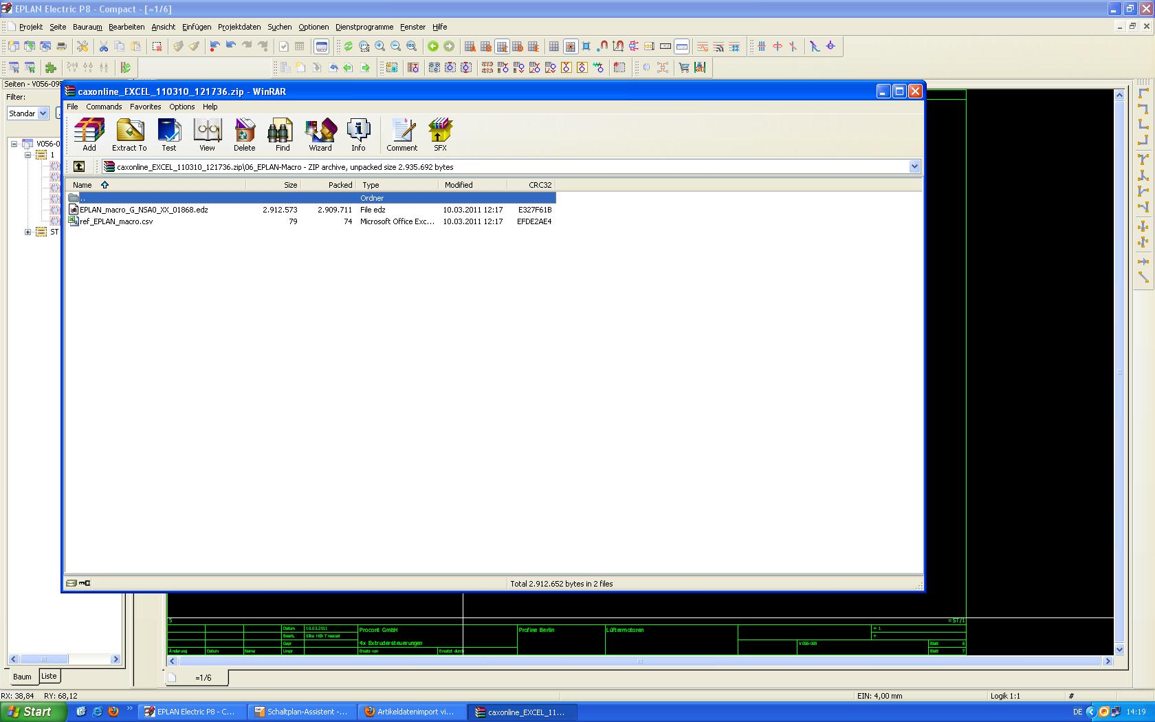The height and width of the screenshot is (722, 1155).
Task: Click the green puzzle piece icon
Action: click(50, 67)
